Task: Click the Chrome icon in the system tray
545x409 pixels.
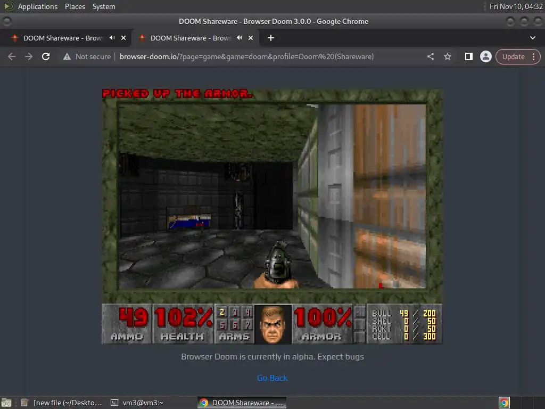Action: [504, 403]
